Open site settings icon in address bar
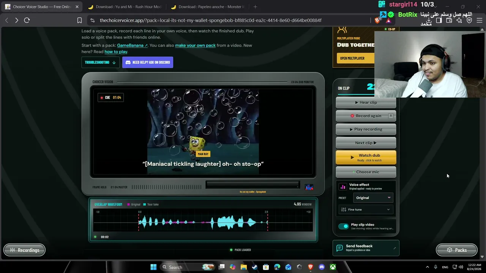 pyautogui.click(x=92, y=20)
